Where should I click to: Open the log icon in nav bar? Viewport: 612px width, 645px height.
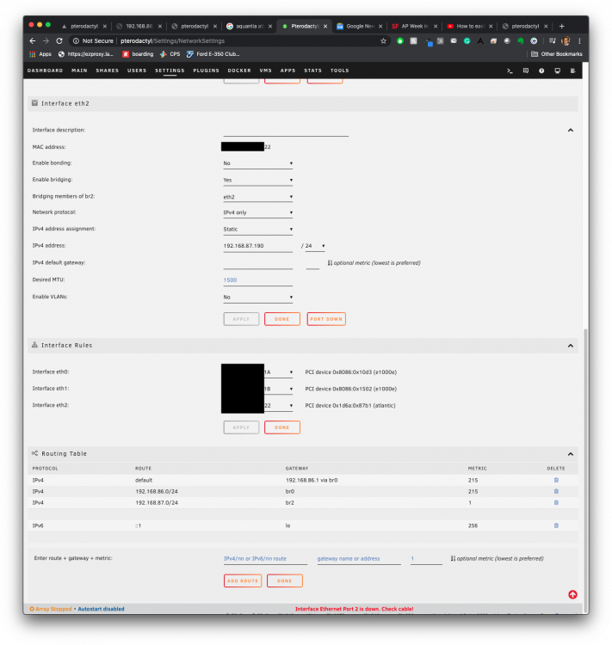(572, 71)
